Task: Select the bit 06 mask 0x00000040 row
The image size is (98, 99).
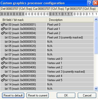Action: click(47, 50)
